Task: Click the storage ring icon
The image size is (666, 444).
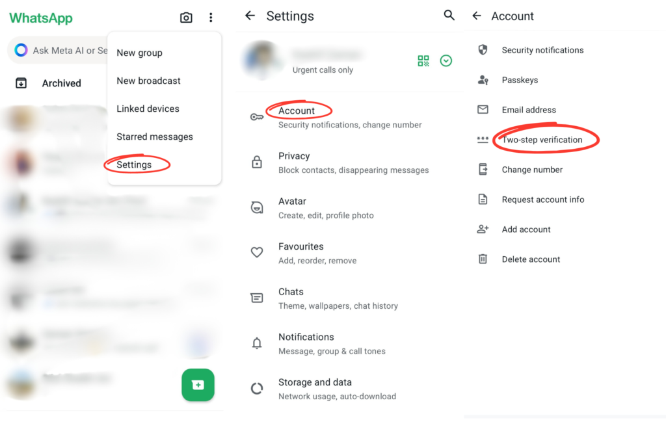Action: (256, 388)
